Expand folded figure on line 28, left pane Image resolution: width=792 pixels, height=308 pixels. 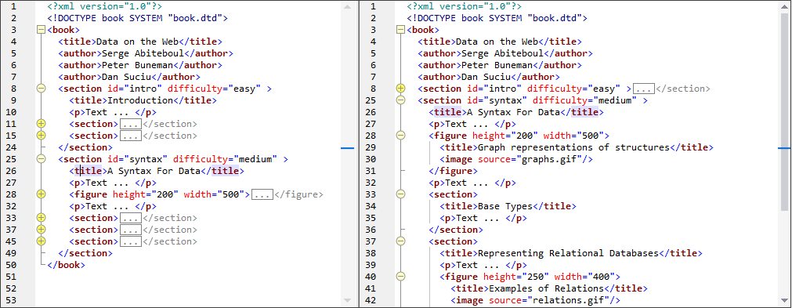[x=42, y=194]
